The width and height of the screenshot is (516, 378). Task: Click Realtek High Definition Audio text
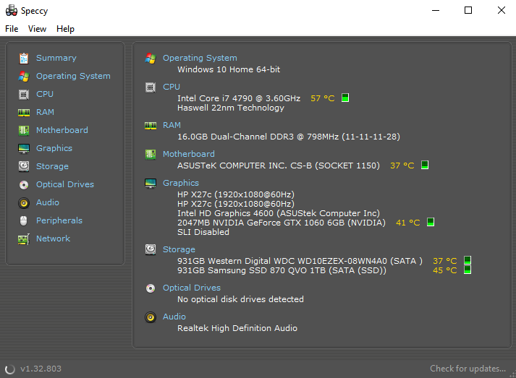(237, 328)
